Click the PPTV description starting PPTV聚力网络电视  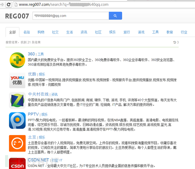[x=103, y=125]
